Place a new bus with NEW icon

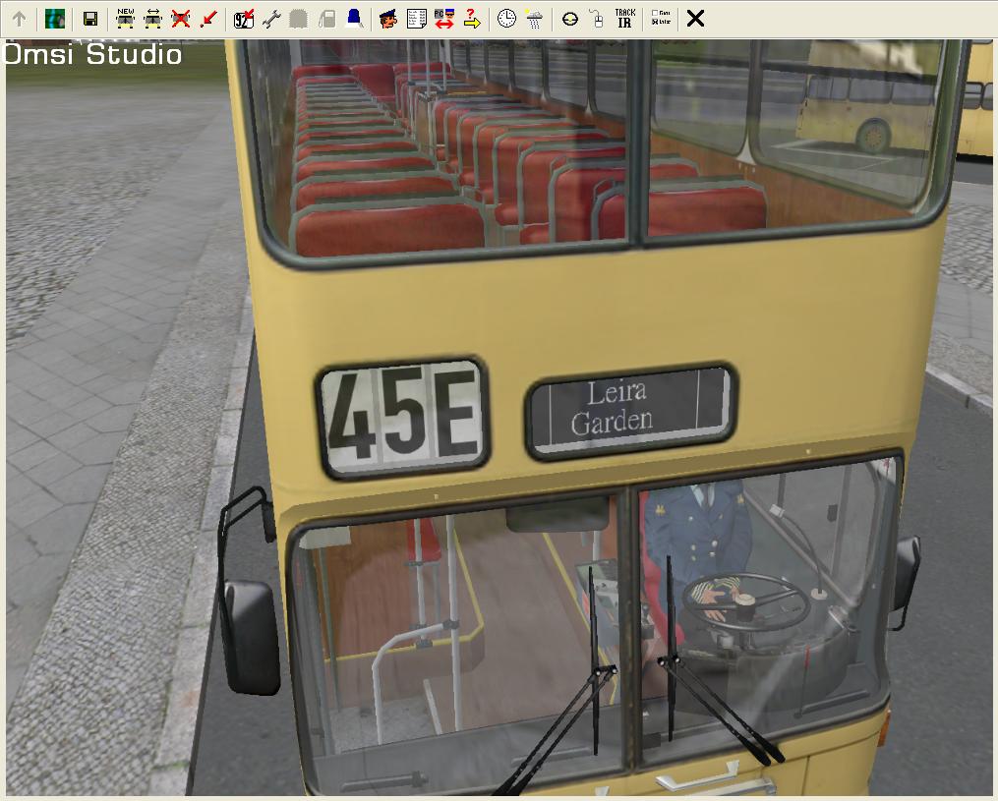(x=125, y=19)
